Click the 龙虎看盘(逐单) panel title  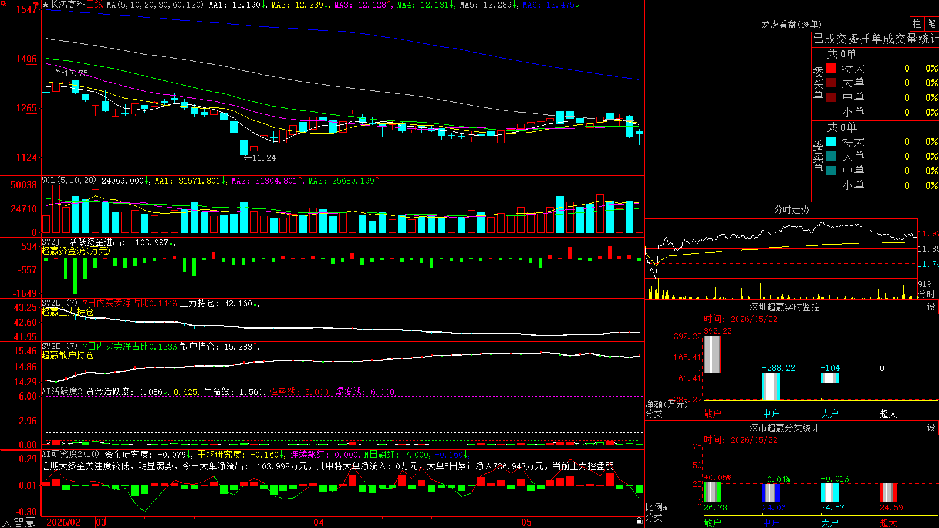tap(791, 24)
